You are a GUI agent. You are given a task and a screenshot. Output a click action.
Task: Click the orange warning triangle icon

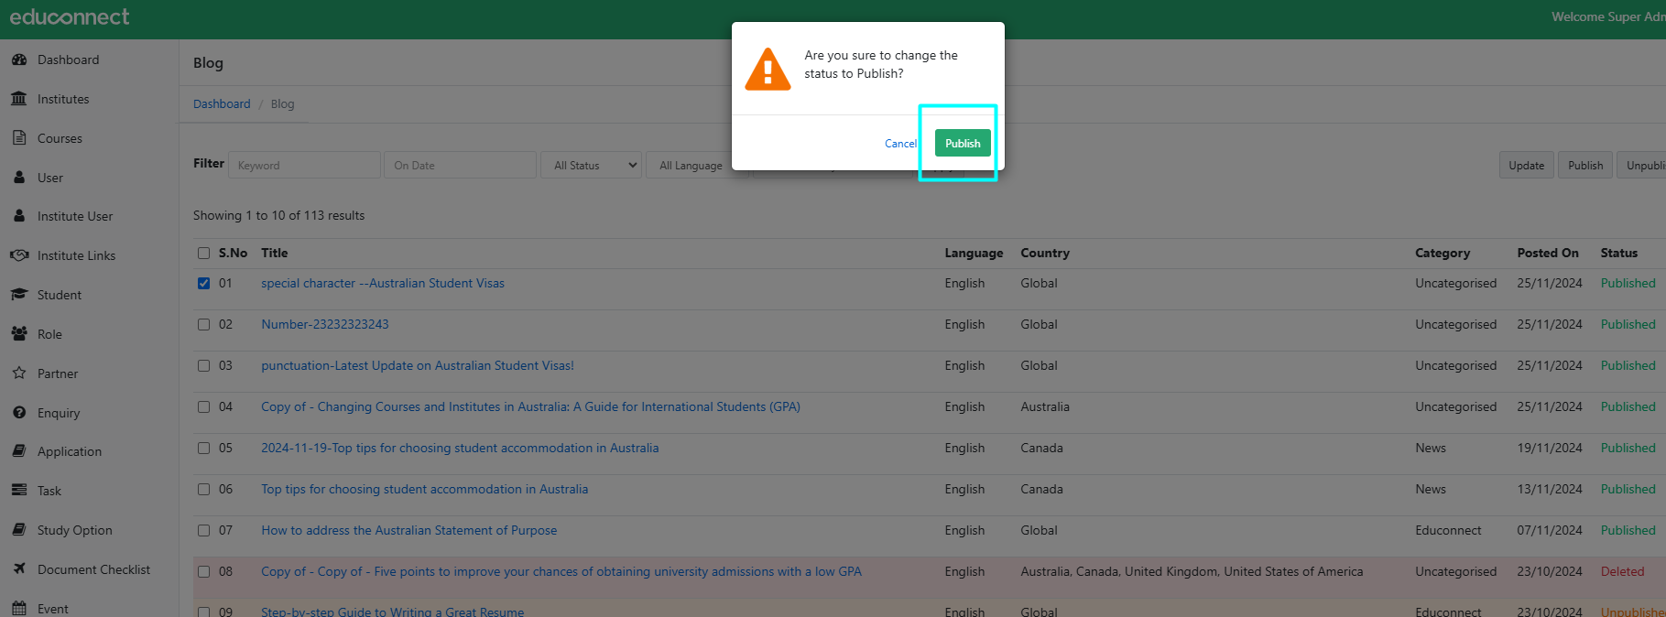pos(768,70)
